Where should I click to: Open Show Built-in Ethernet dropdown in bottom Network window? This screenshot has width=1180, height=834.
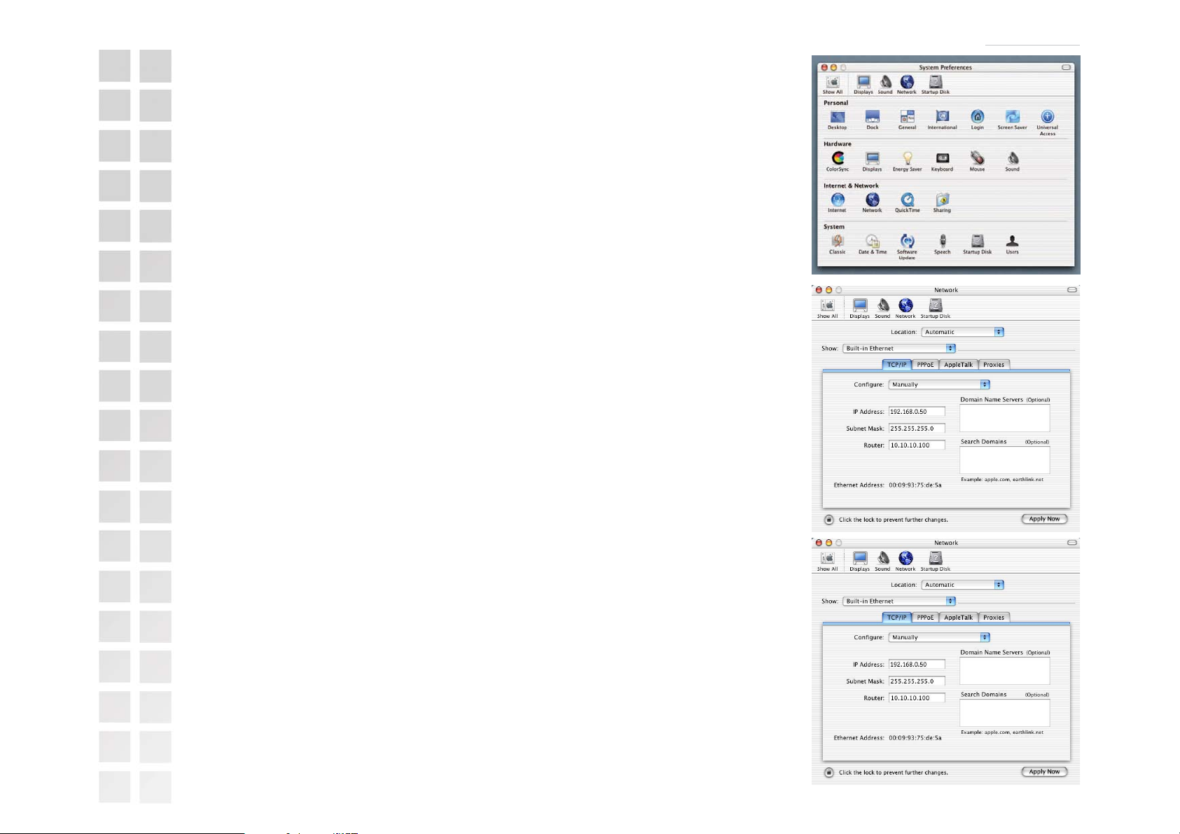point(899,601)
